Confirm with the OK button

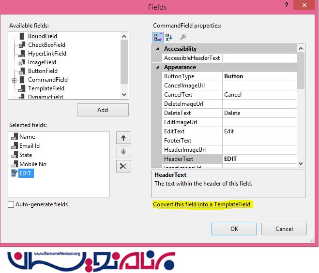(x=234, y=229)
